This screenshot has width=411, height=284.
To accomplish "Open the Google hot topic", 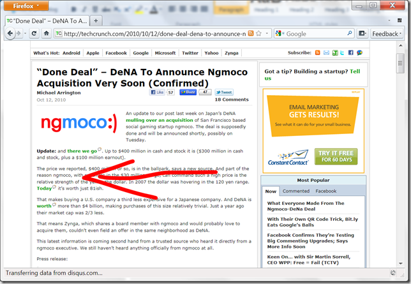I will pos(141,53).
